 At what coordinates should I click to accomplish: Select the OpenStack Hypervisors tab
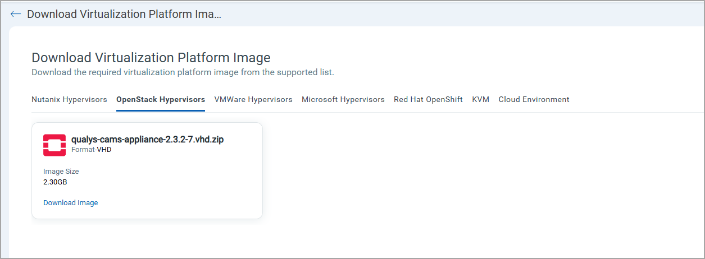(x=161, y=99)
